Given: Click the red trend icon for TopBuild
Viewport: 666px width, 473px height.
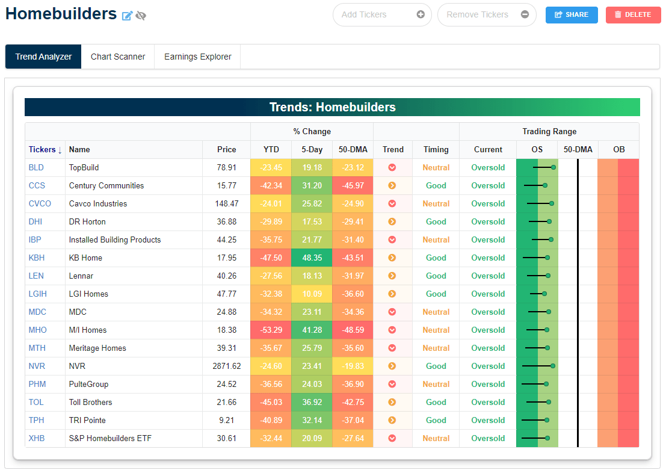Looking at the screenshot, I should coord(392,167).
